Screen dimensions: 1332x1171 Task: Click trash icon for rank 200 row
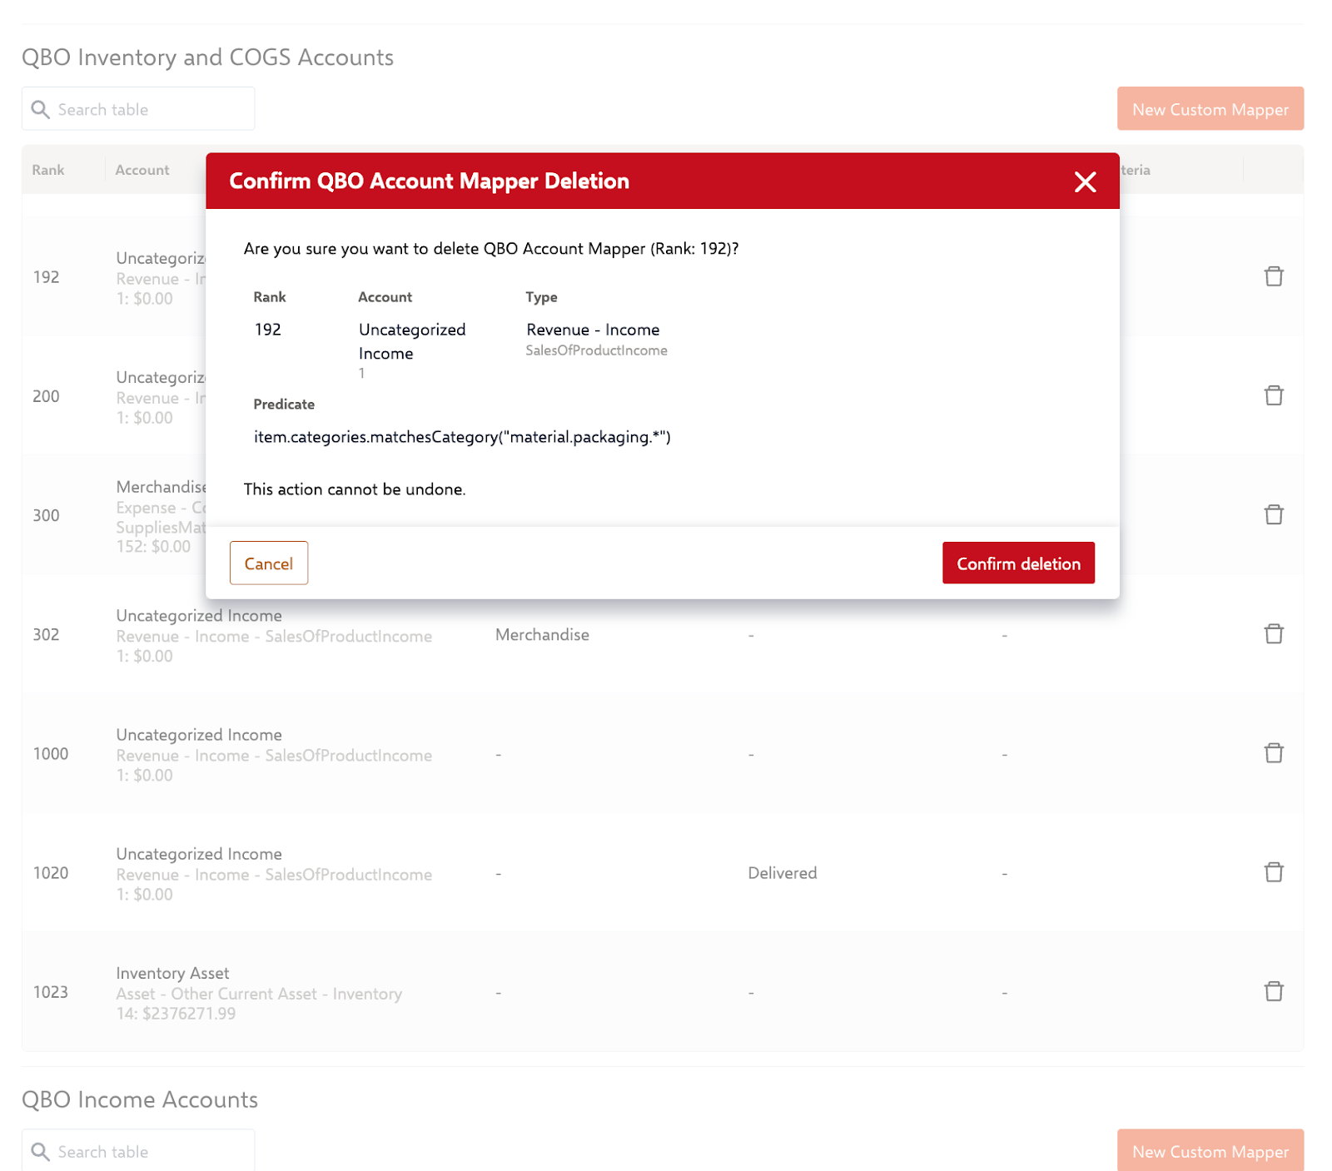1273,395
